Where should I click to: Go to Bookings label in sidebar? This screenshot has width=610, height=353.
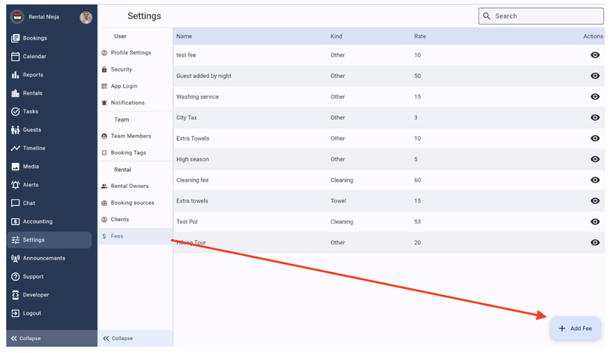[x=35, y=38]
